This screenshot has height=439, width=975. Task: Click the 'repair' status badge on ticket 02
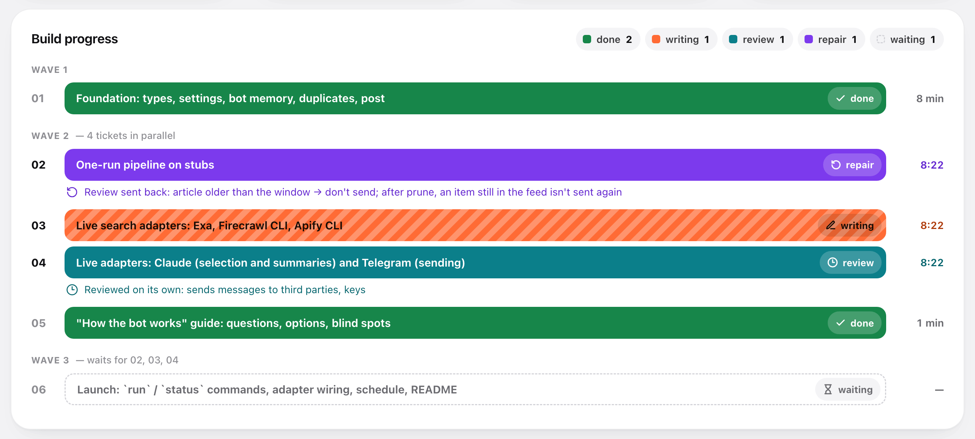click(852, 165)
